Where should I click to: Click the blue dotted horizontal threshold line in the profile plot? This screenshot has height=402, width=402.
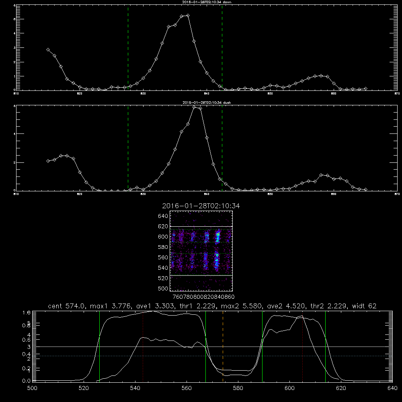click(212, 356)
